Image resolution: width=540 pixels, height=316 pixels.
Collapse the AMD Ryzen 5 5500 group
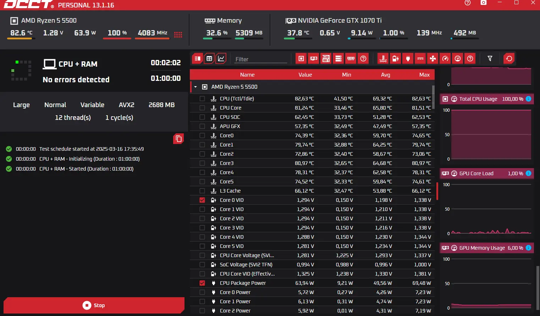[195, 87]
